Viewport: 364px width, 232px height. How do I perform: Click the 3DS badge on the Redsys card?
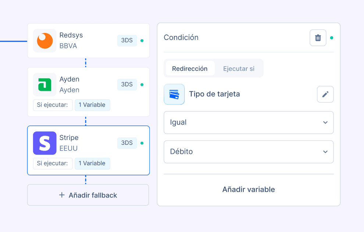pyautogui.click(x=127, y=40)
